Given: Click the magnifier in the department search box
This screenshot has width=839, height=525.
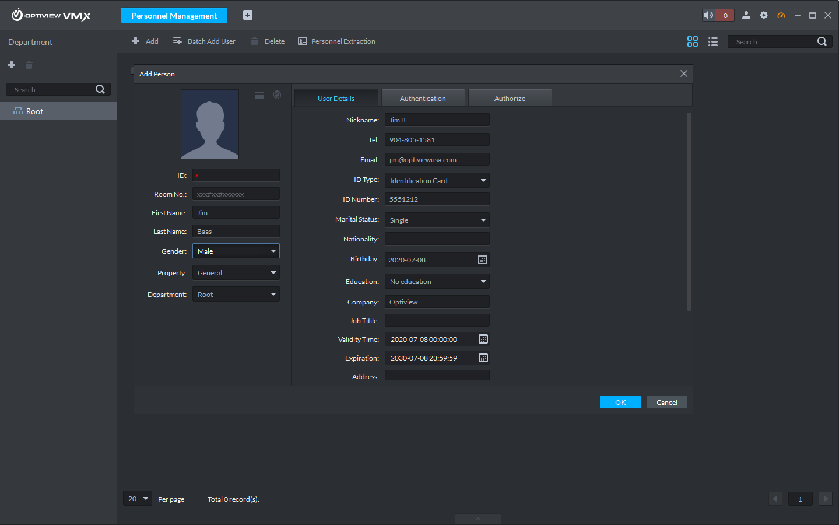Looking at the screenshot, I should [100, 89].
